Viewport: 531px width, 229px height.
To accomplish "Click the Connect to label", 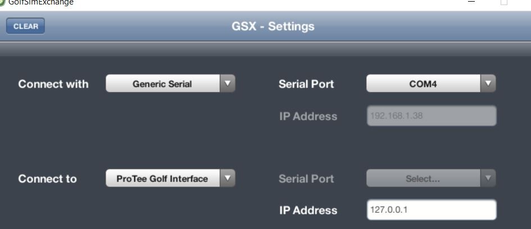I will 47,178.
